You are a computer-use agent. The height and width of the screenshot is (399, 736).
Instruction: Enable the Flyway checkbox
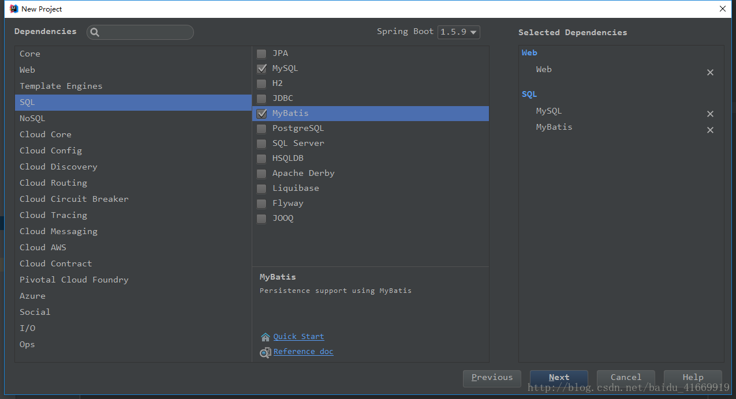tap(261, 204)
